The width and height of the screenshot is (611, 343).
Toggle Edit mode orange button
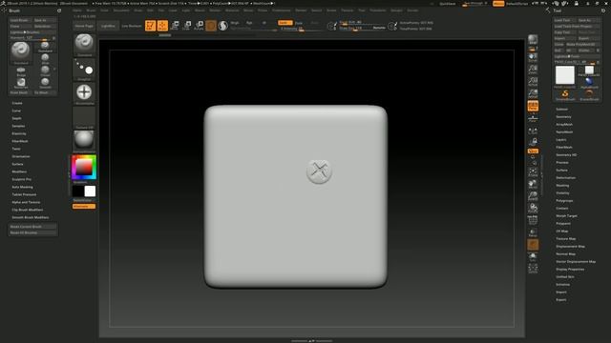point(151,26)
